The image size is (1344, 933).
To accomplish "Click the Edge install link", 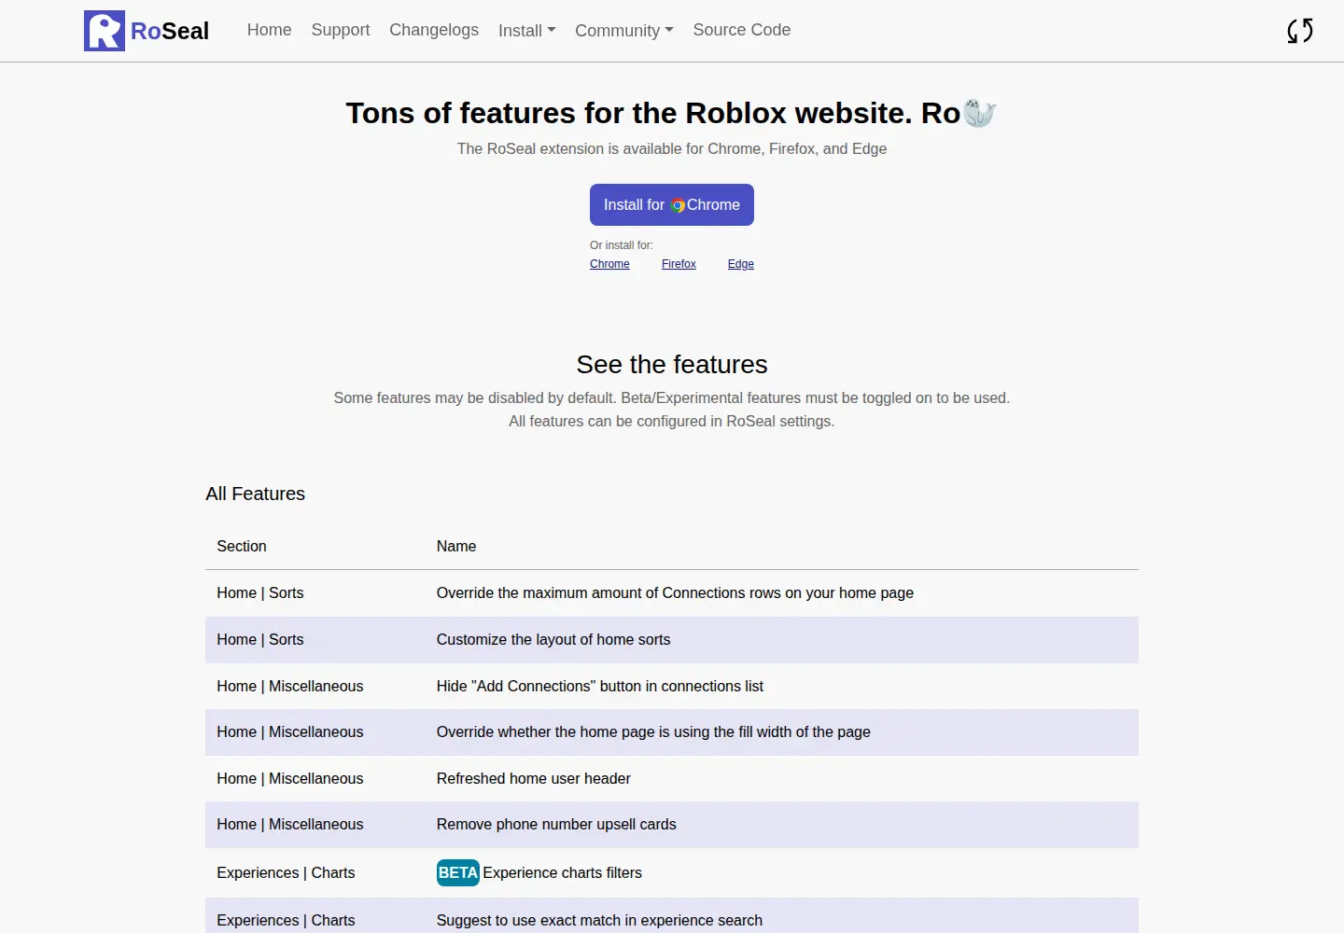I will (x=741, y=264).
